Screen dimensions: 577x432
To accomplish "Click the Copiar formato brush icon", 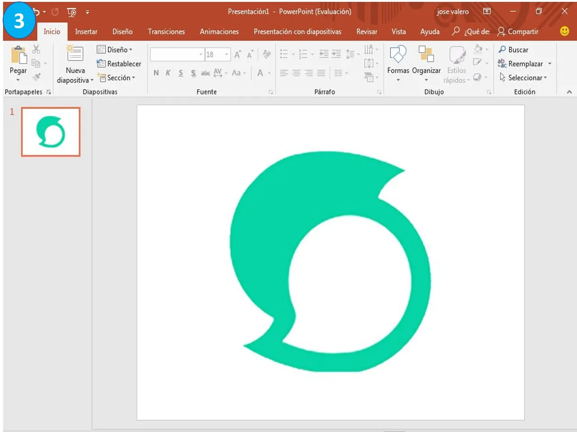I will (x=37, y=77).
